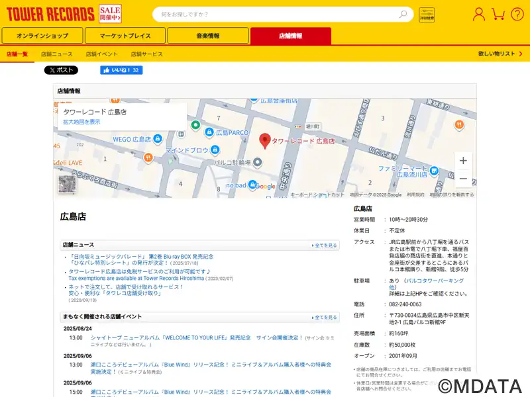Open the タワレコ店舗受け取り news article

pyautogui.click(x=126, y=290)
